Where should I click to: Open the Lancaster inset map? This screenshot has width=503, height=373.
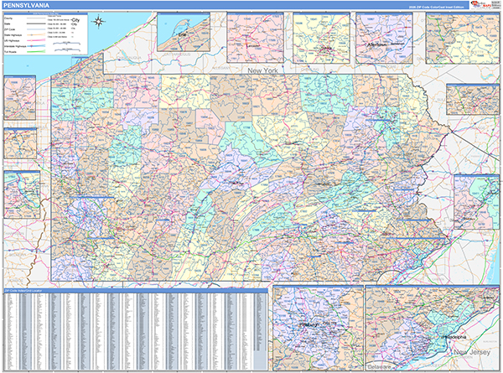pos(256,38)
